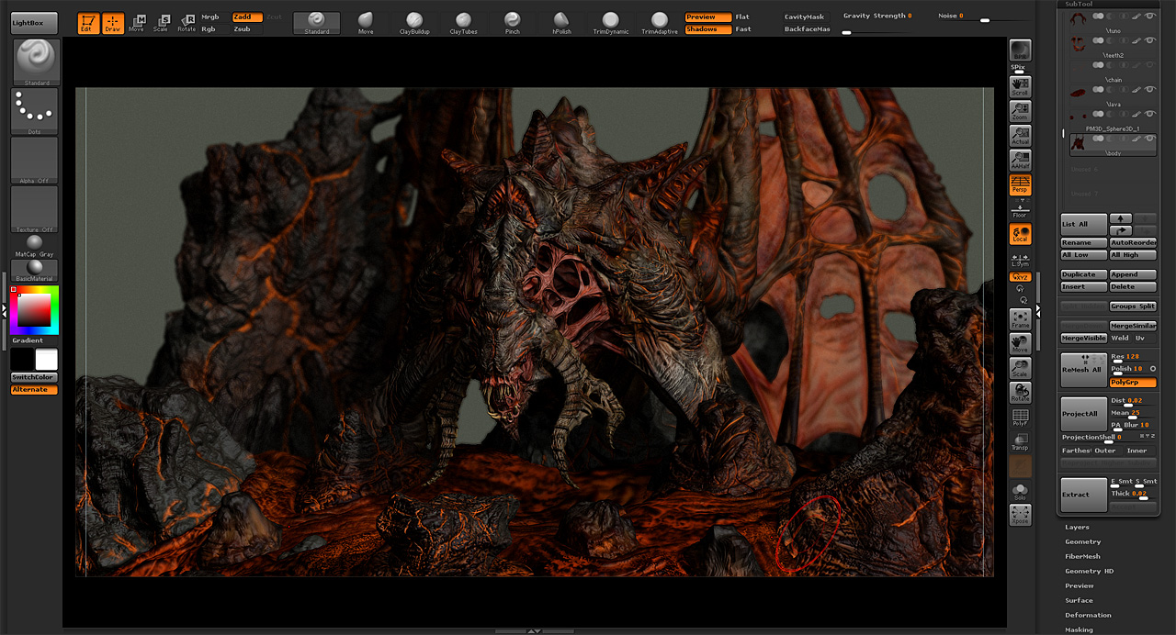The image size is (1176, 635).
Task: Click the Delete subtool button
Action: tap(1133, 286)
